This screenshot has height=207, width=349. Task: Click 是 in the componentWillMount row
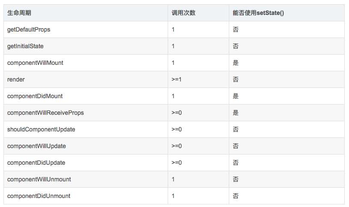click(x=236, y=63)
